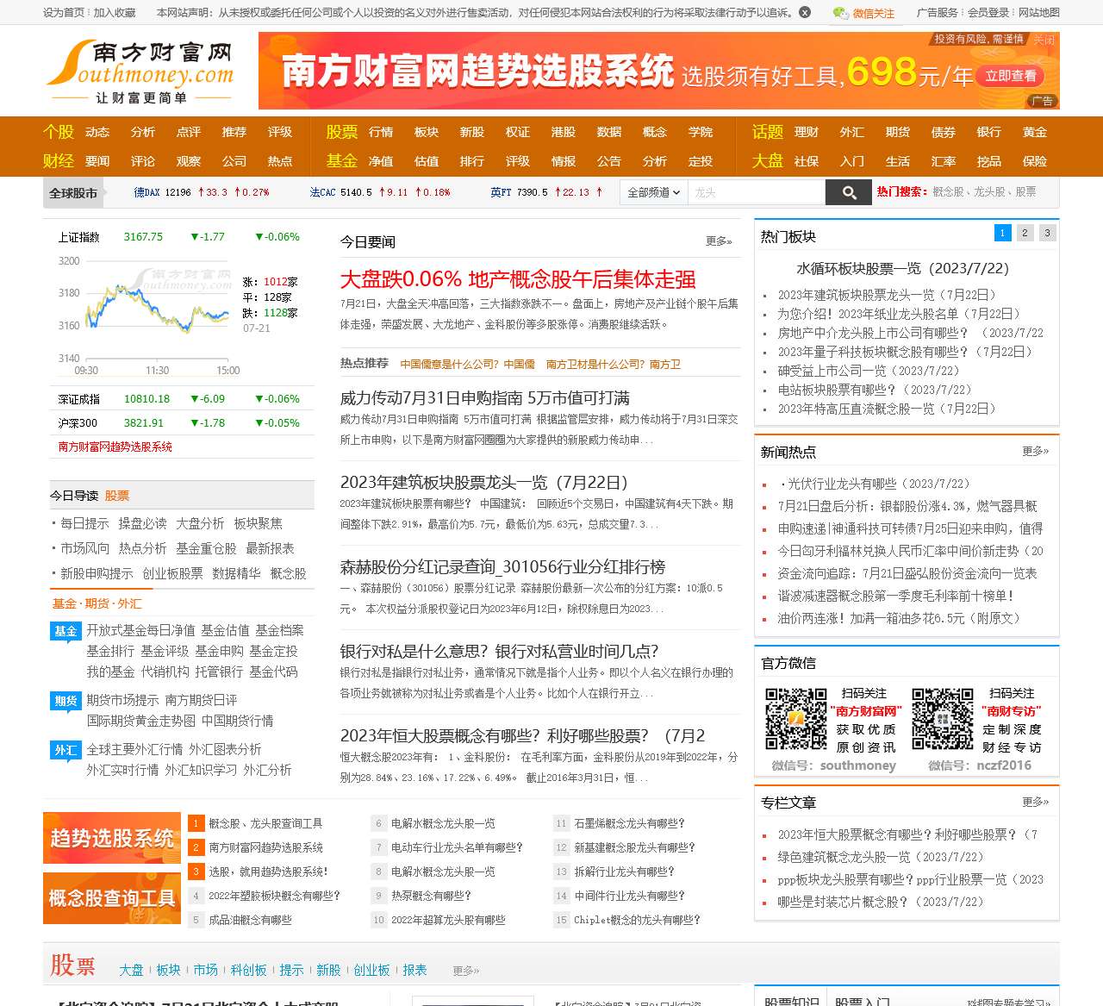Switch to hot sector page 1
This screenshot has height=1006, width=1103.
coord(1002,233)
